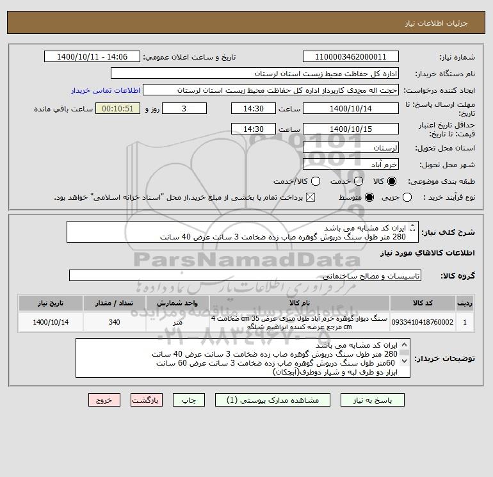Click the product name cell سنگ دیوار گوهره
The width and height of the screenshot is (493, 477).
pos(300,322)
